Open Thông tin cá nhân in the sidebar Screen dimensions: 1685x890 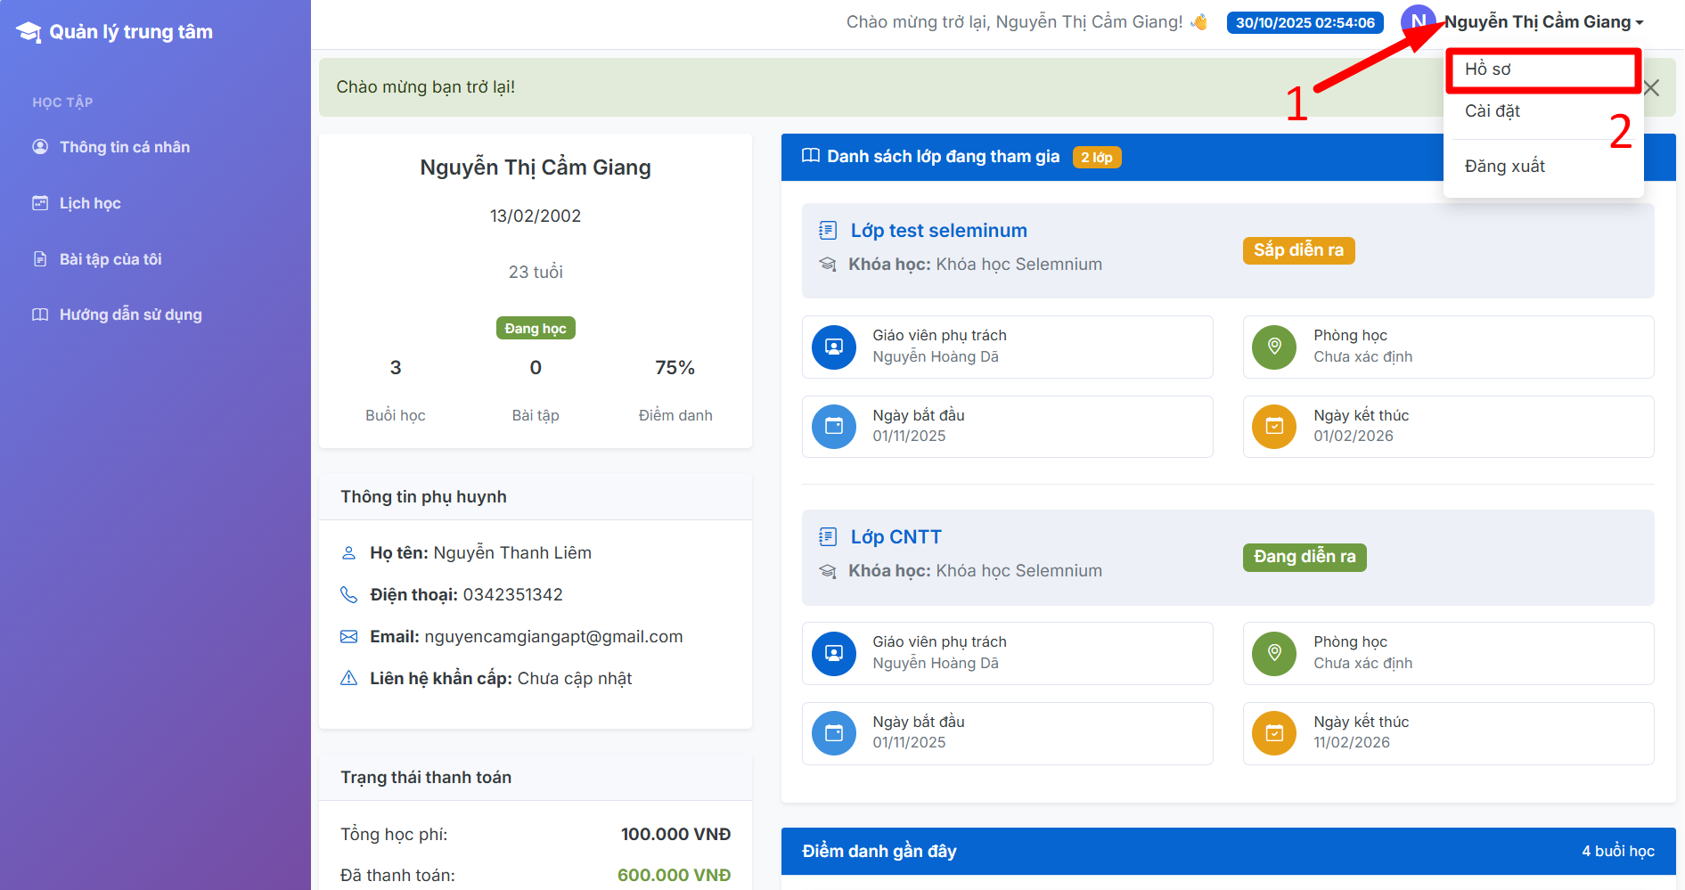click(124, 147)
